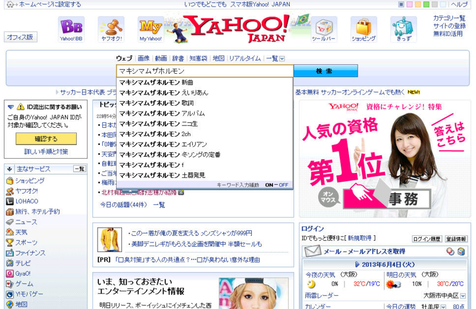Open the ヤフオク! auction gavel icon

111,29
